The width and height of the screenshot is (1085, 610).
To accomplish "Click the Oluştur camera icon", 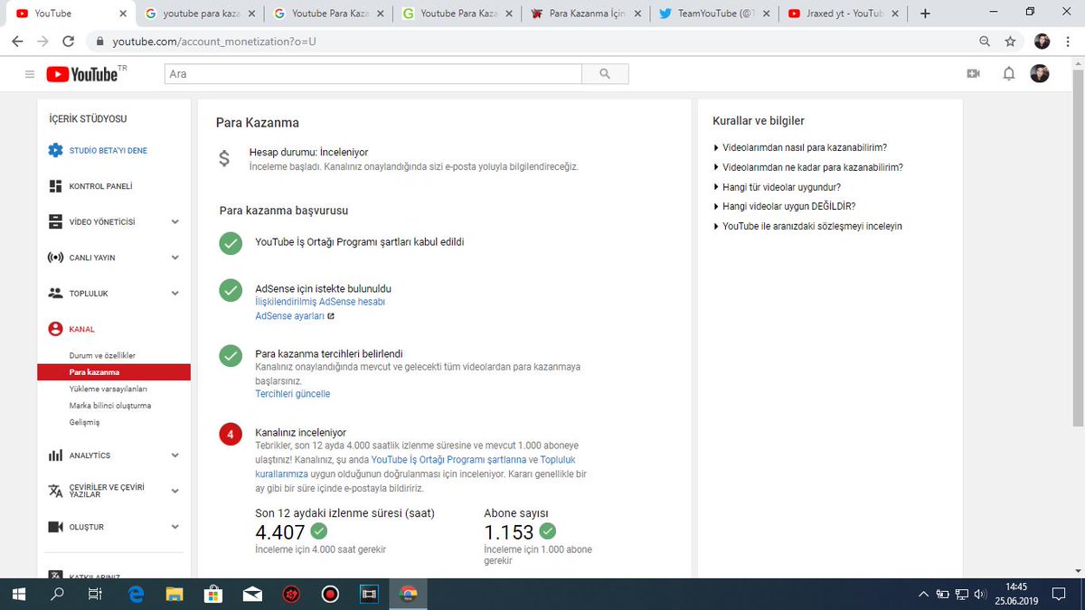I will point(55,527).
